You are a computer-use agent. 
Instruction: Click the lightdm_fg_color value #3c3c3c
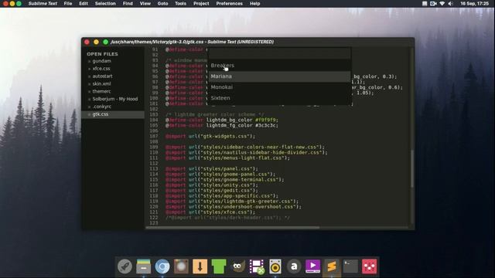pos(266,125)
